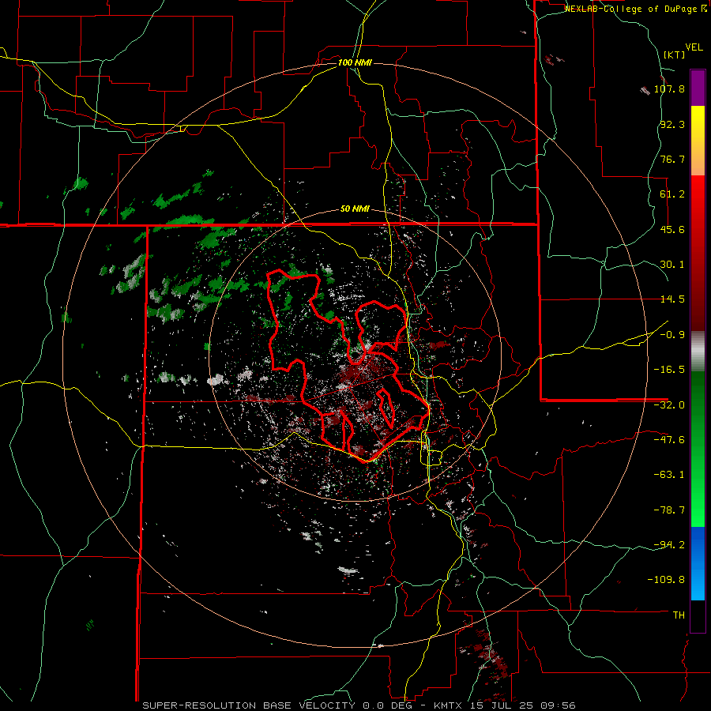The height and width of the screenshot is (711, 711).
Task: Select the 100 NMI range ring label
Action: click(x=355, y=62)
